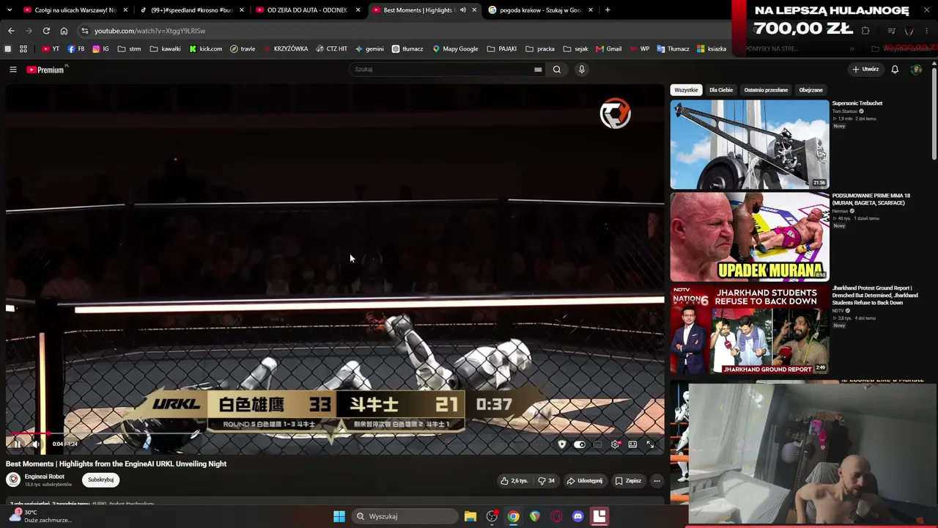Open the kawałki bookmarks folder
This screenshot has height=528, width=938.
point(165,49)
